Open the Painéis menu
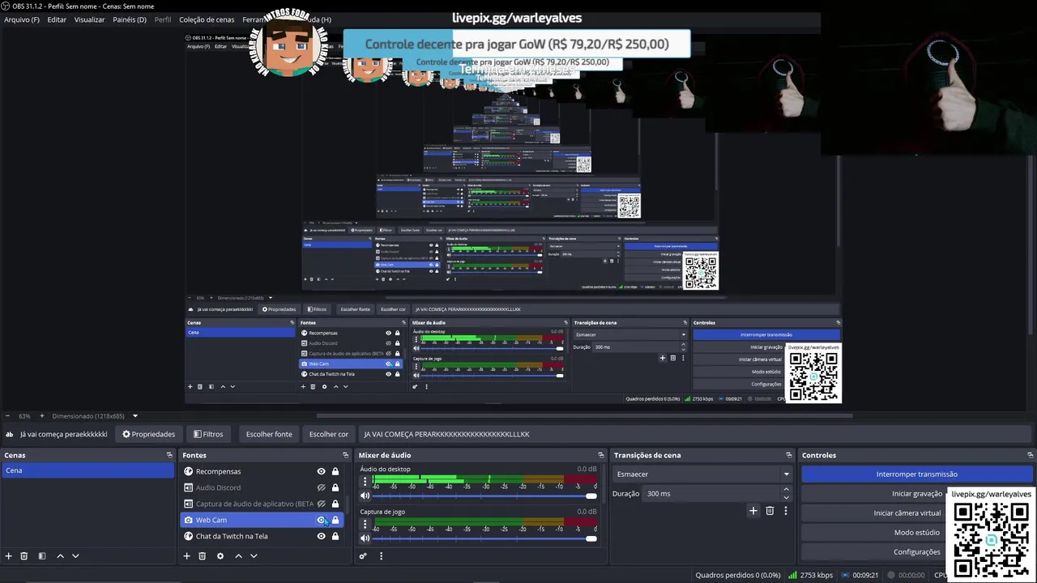 (x=130, y=19)
